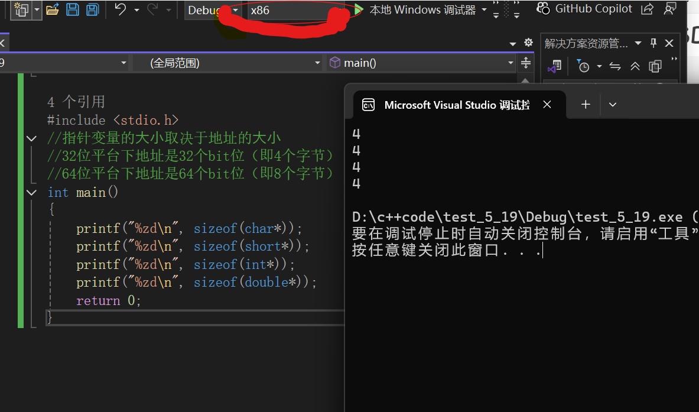Open the (全局范围) scope dropdown
Screen dimensions: 699x412
227,63
